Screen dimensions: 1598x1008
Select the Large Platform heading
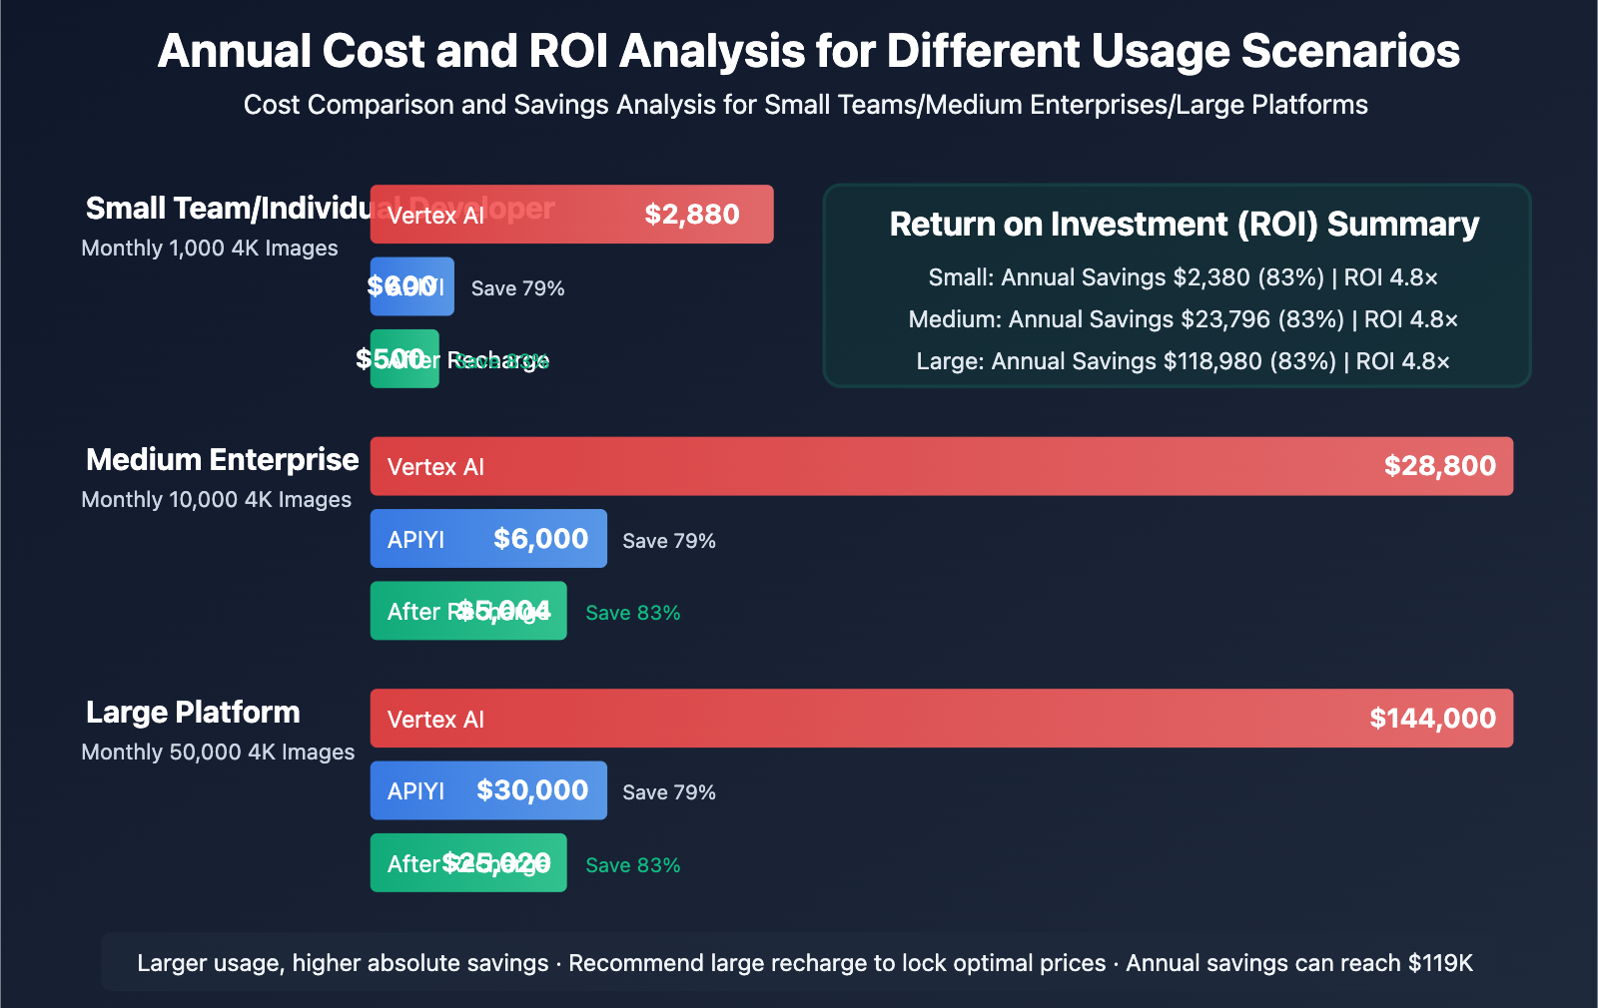[x=192, y=713]
